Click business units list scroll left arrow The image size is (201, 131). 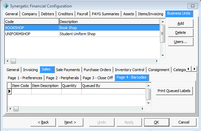pos(7,61)
